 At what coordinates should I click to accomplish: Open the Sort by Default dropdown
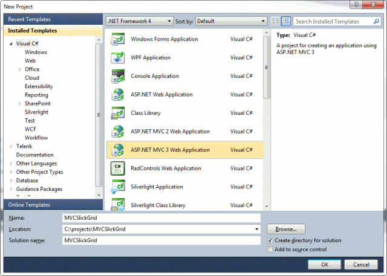[x=231, y=21]
